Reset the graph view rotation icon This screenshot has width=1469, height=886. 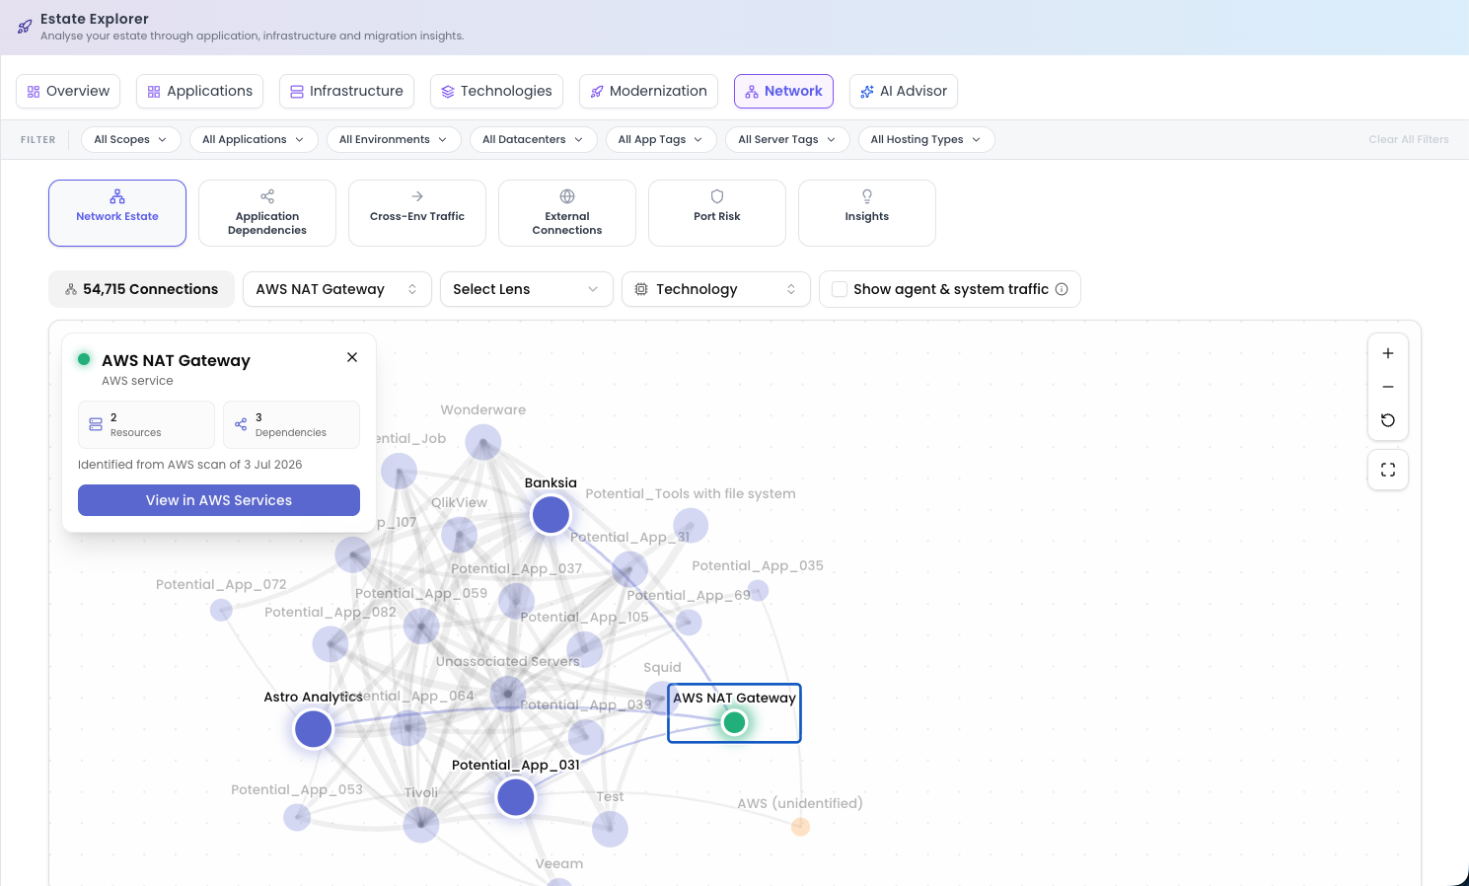(x=1388, y=420)
